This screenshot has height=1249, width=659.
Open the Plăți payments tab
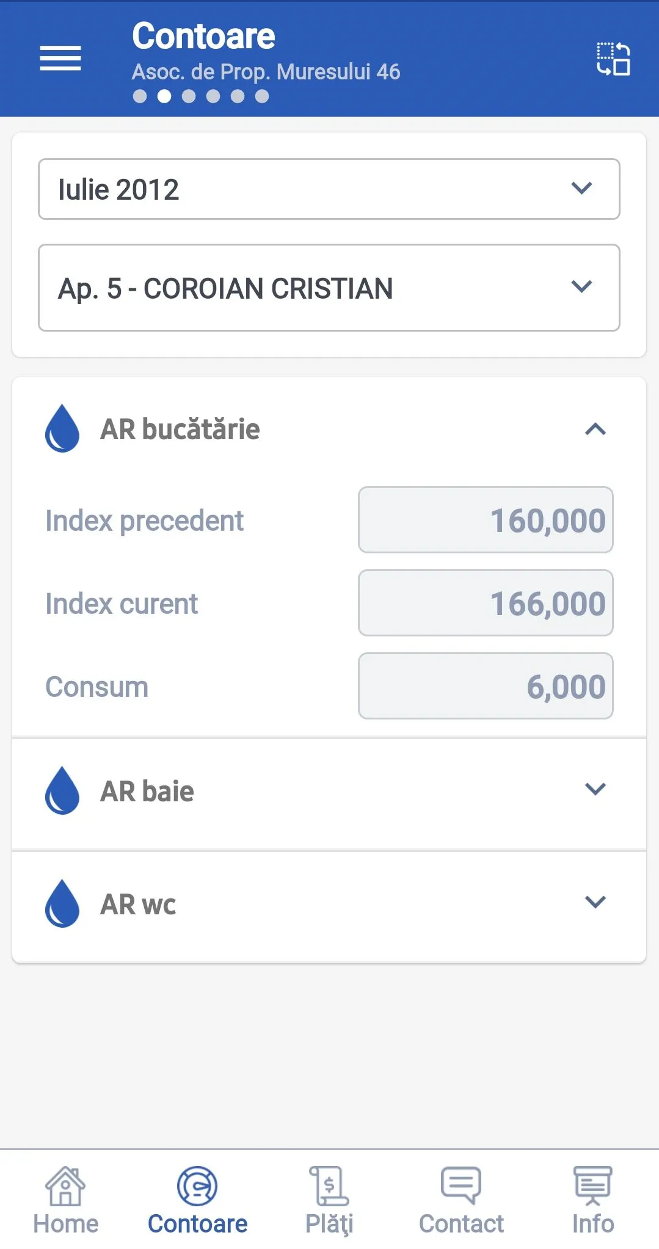[x=329, y=1200]
